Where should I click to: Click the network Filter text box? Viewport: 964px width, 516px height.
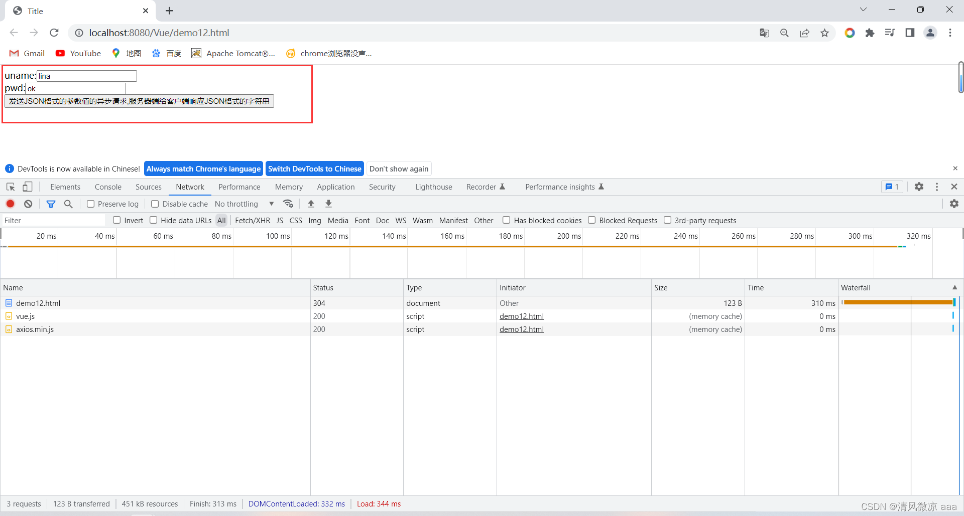coord(53,220)
